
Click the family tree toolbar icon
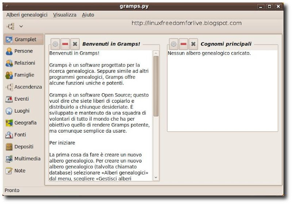point(11,26)
